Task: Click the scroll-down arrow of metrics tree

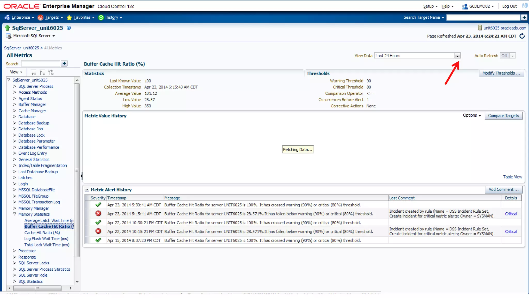Action: [77, 282]
